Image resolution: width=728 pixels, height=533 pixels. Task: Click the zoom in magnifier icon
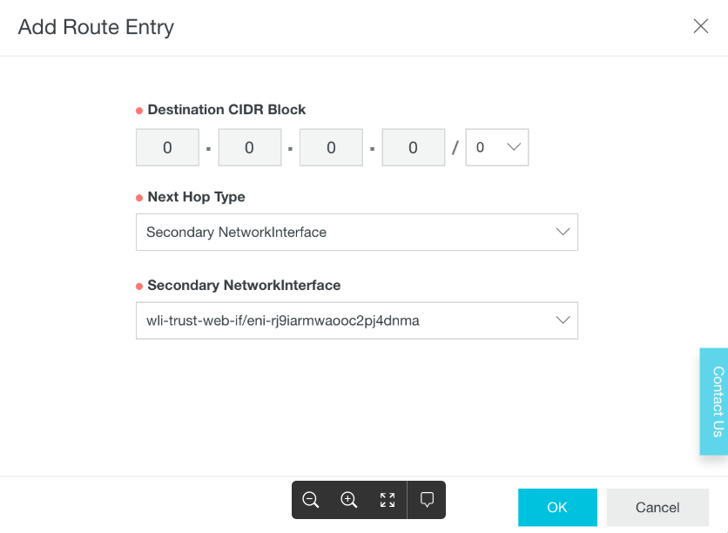[x=349, y=500]
